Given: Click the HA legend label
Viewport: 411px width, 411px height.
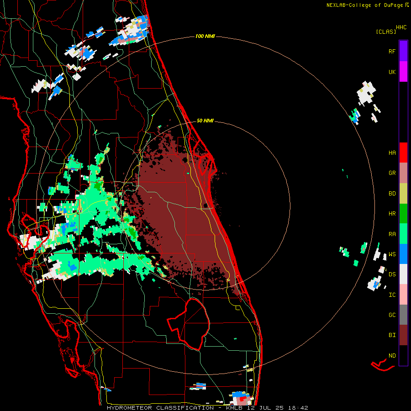Looking at the screenshot, I should click(392, 153).
